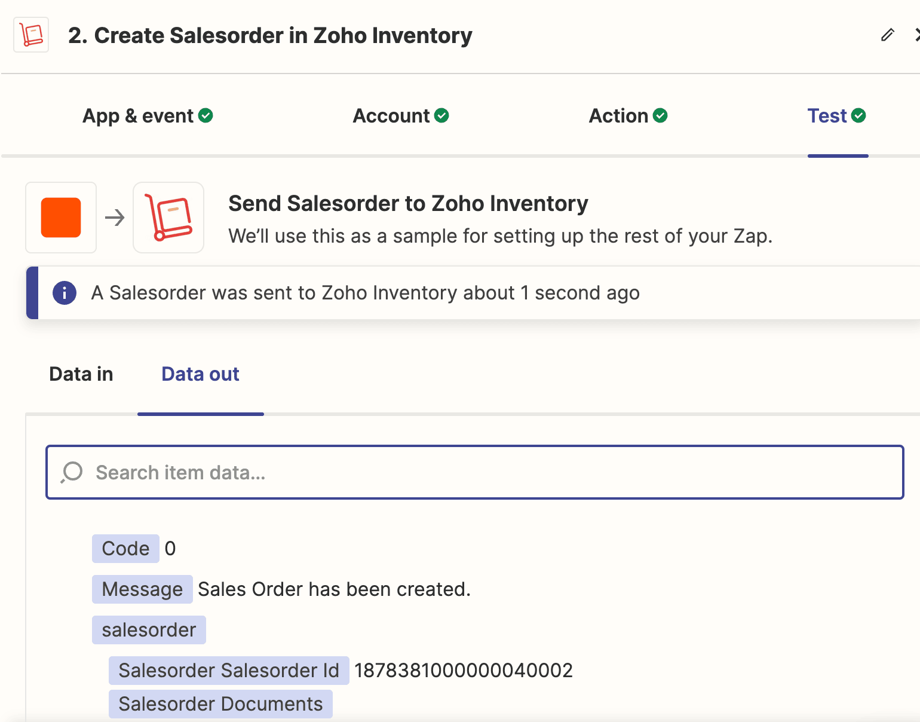Select the Data out tab
This screenshot has height=722, width=920.
(200, 374)
